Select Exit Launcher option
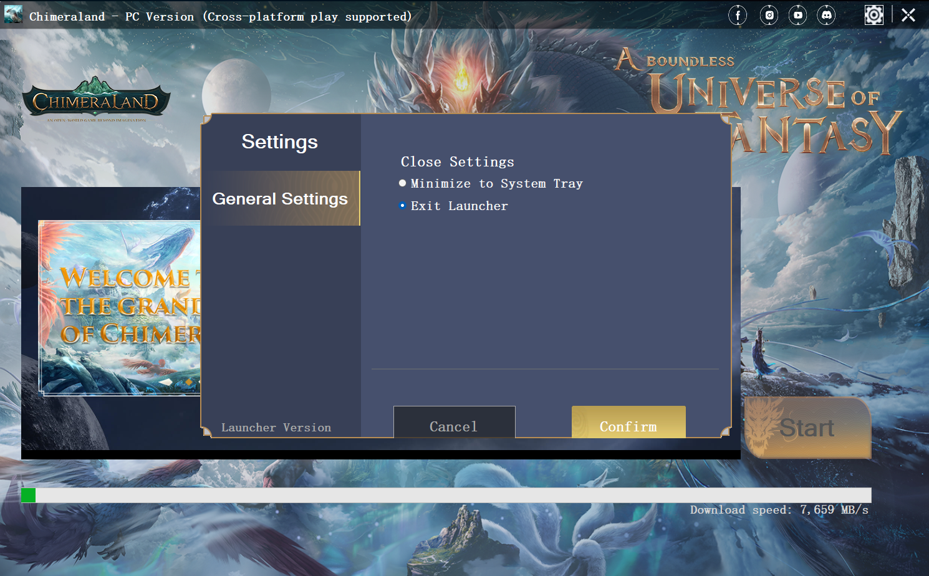 coord(453,206)
